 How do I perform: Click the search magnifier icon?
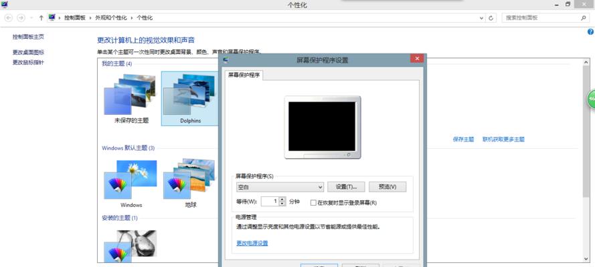[583, 18]
